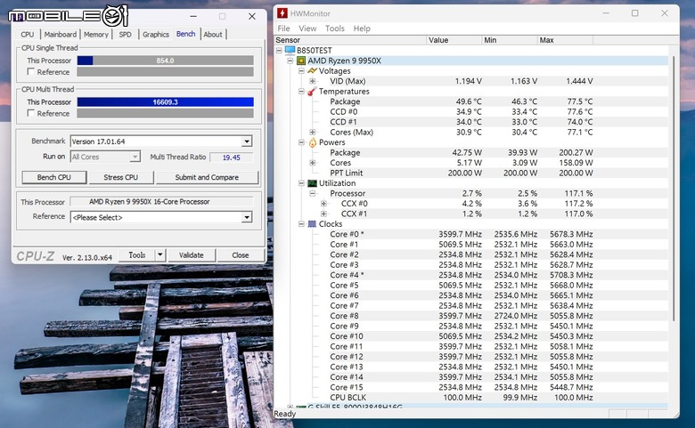The height and width of the screenshot is (428, 695).
Task: Switch to the SPD tab
Action: click(125, 34)
